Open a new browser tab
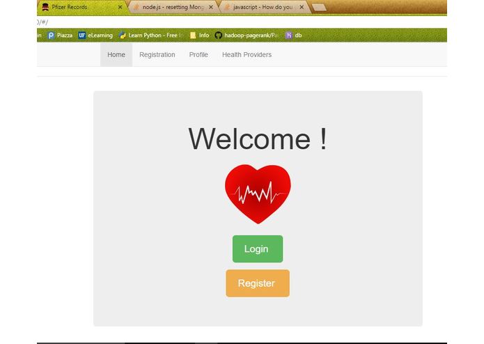 (319, 8)
